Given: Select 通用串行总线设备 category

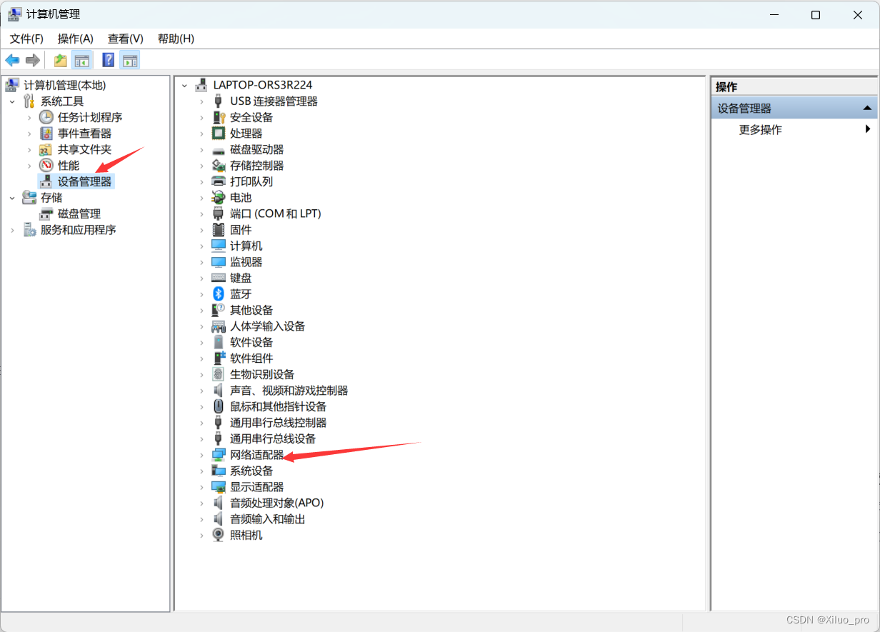Looking at the screenshot, I should pyautogui.click(x=273, y=438).
